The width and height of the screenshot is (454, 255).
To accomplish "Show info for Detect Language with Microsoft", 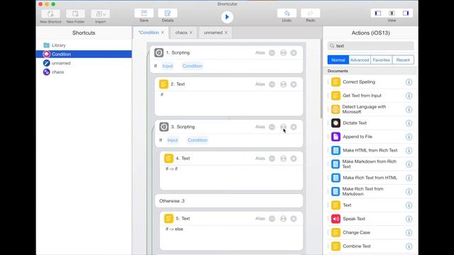I will [409, 110].
